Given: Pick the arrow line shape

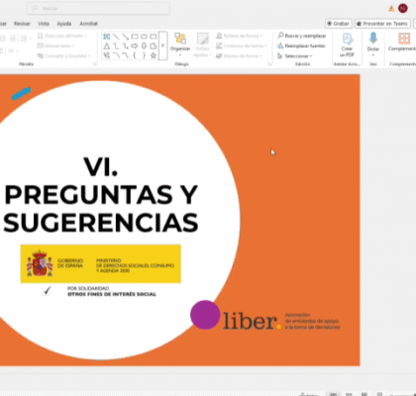Looking at the screenshot, I should coord(125,37).
